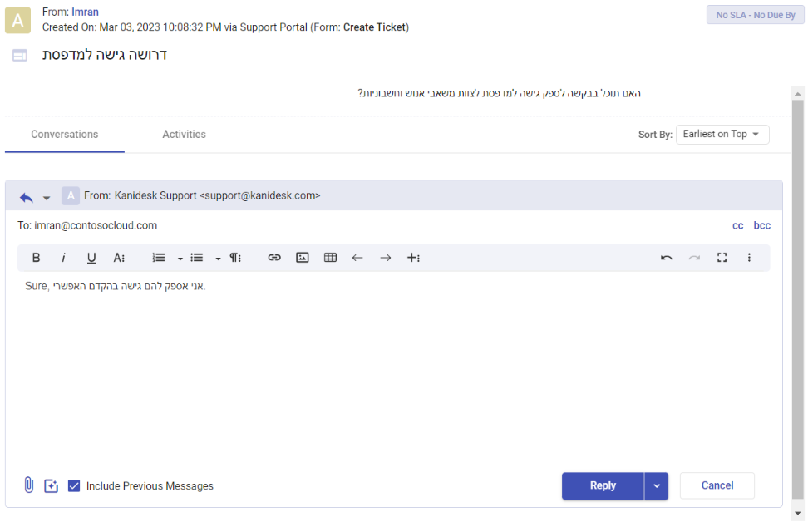Open the Activities tab
Viewport: 808px width, 527px height.
click(184, 135)
